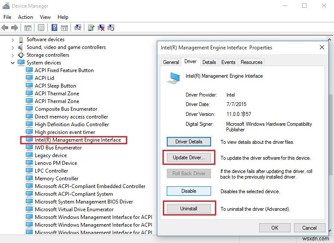334x243 pixels.
Task: Click the Driver Details button
Action: 189,142
